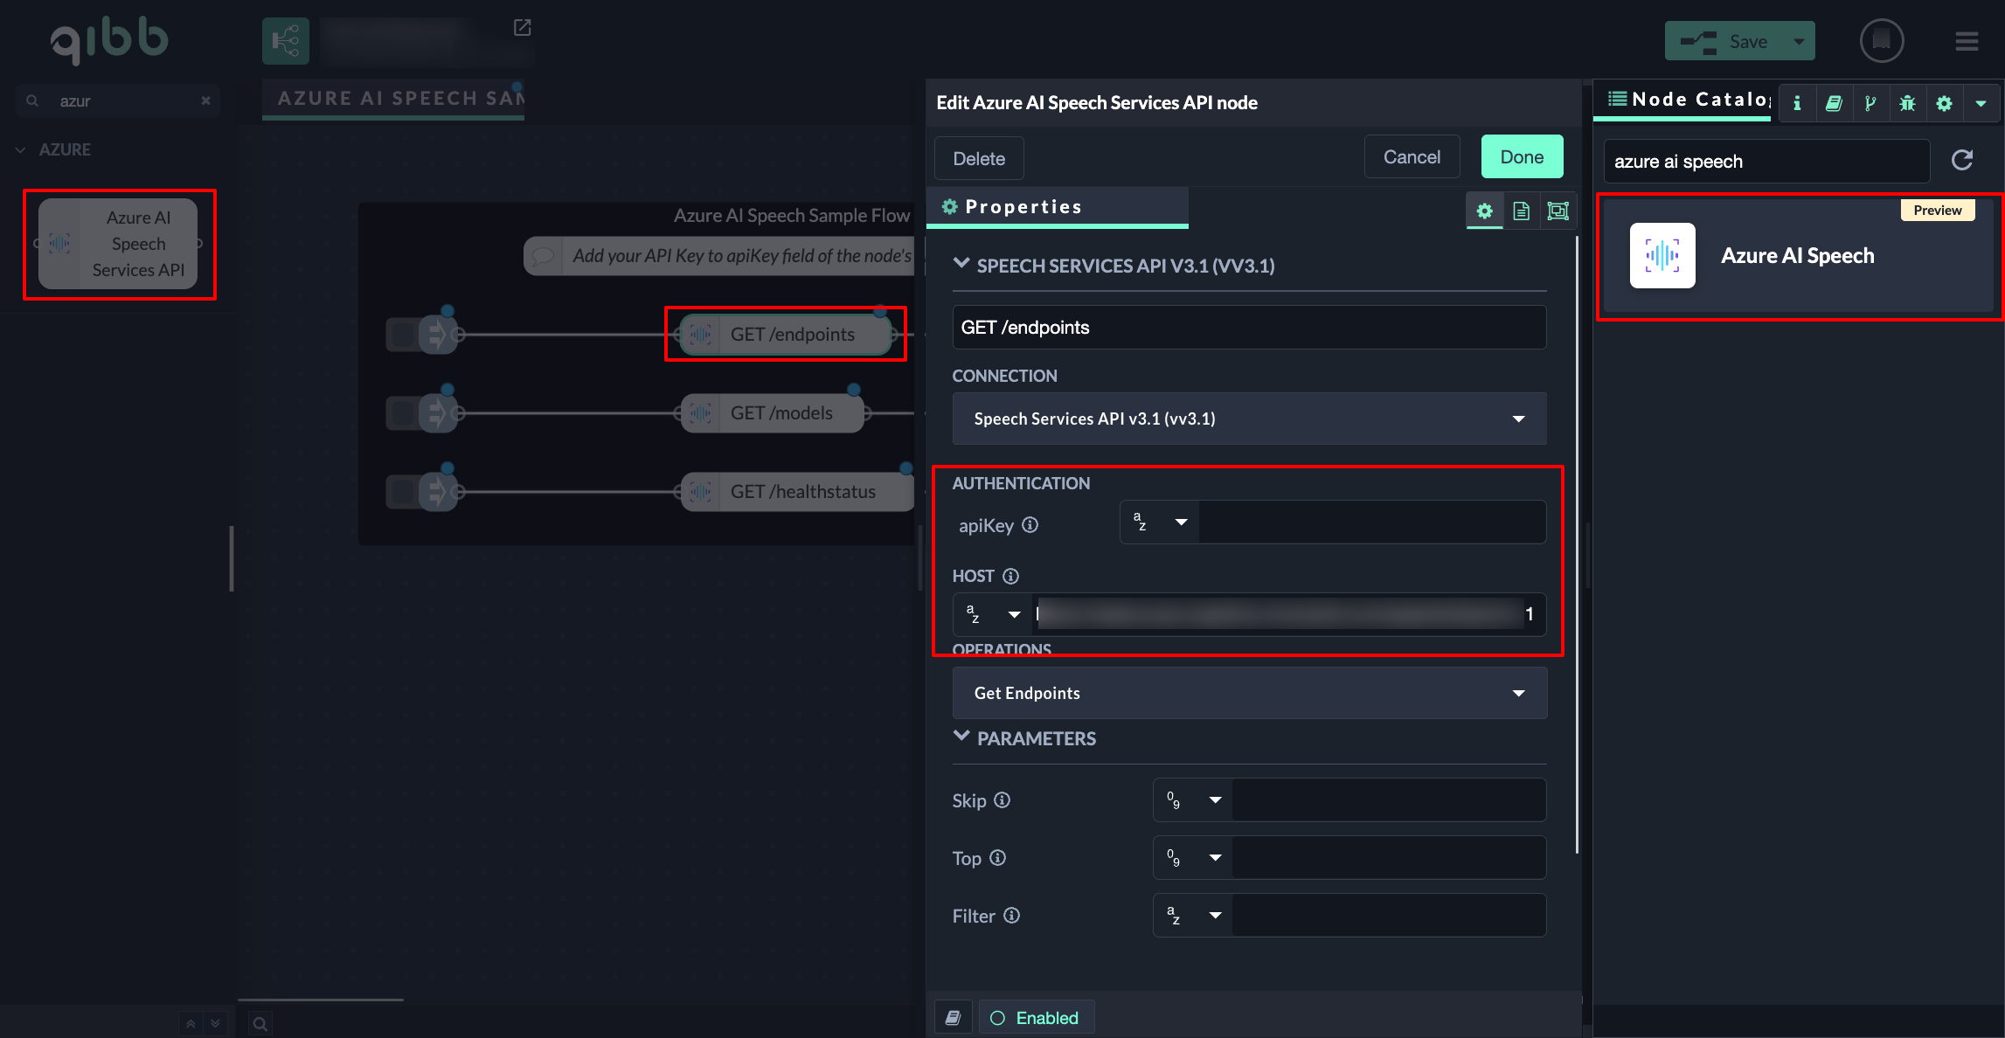Toggle the inject button for GET /endpoints
This screenshot has height=1038, width=2005.
click(x=403, y=334)
